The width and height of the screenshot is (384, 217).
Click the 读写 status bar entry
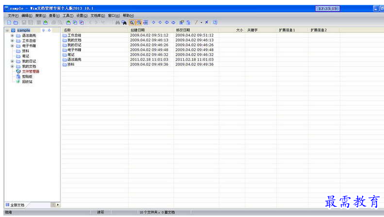(100, 212)
